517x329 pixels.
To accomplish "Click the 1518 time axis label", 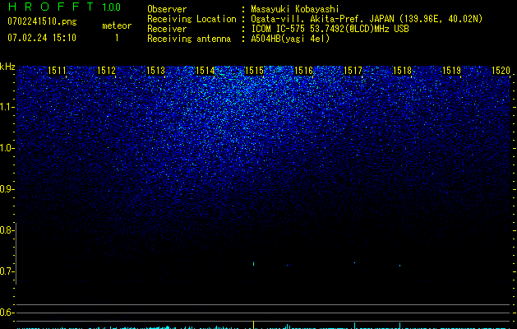I will (402, 71).
